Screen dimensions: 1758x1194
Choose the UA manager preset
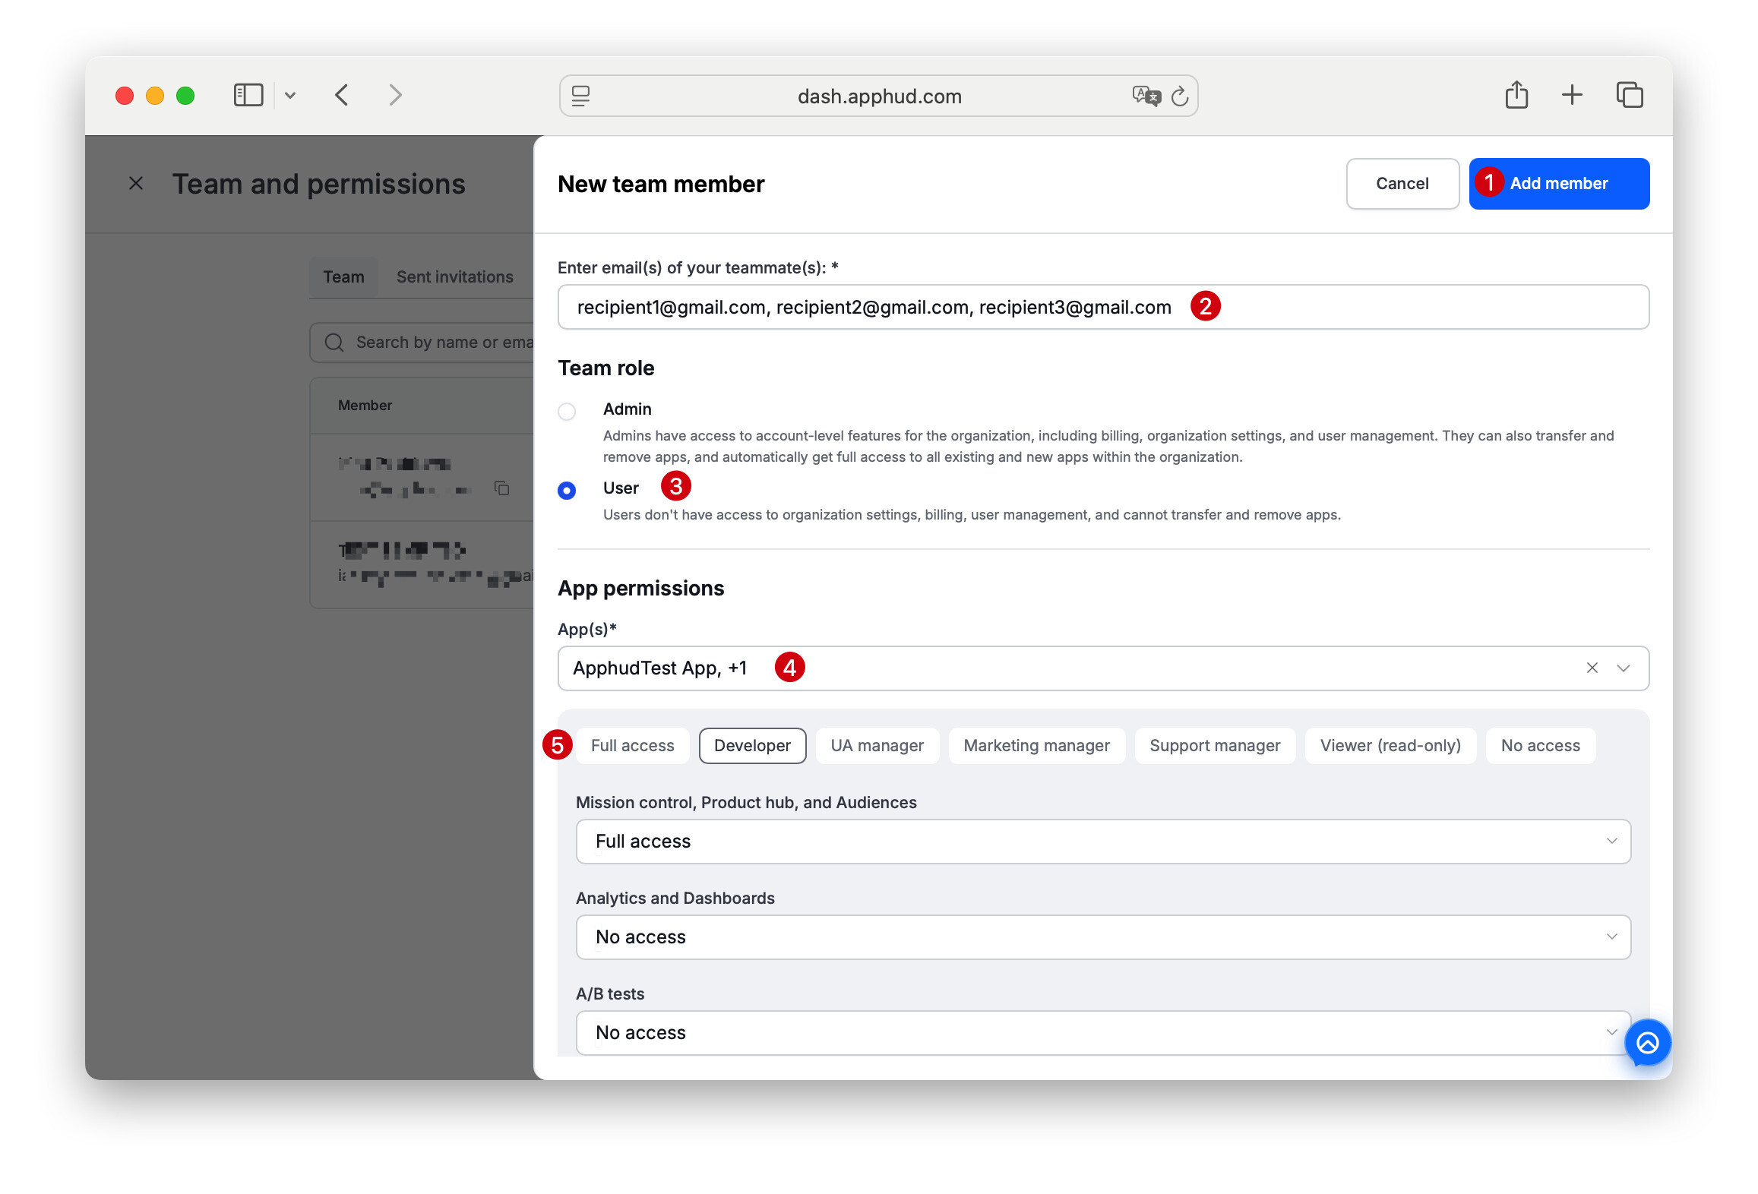pos(877,745)
